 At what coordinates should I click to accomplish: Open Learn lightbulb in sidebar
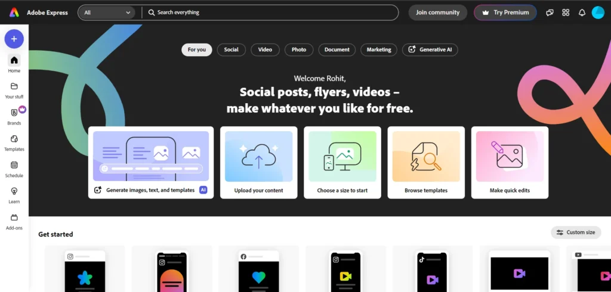point(14,195)
